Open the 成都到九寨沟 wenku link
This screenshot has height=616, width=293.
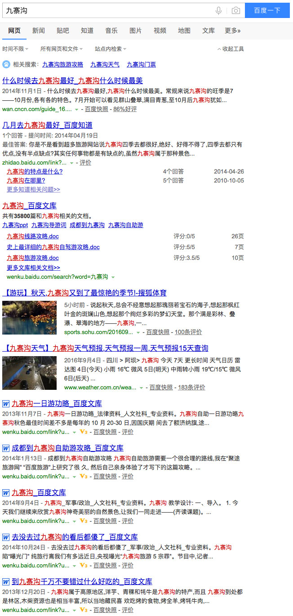87,225
